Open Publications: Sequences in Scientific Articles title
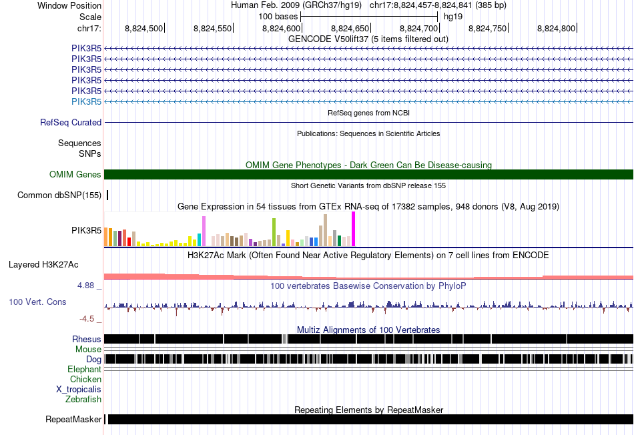The image size is (634, 435). [368, 133]
